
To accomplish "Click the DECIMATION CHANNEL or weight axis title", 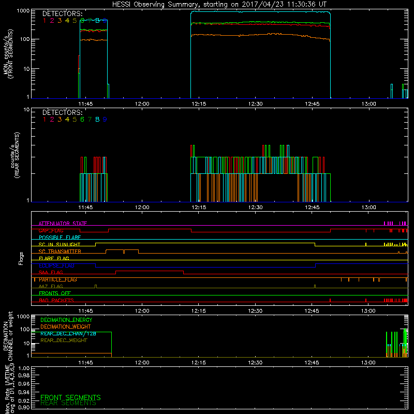I will point(8,336).
